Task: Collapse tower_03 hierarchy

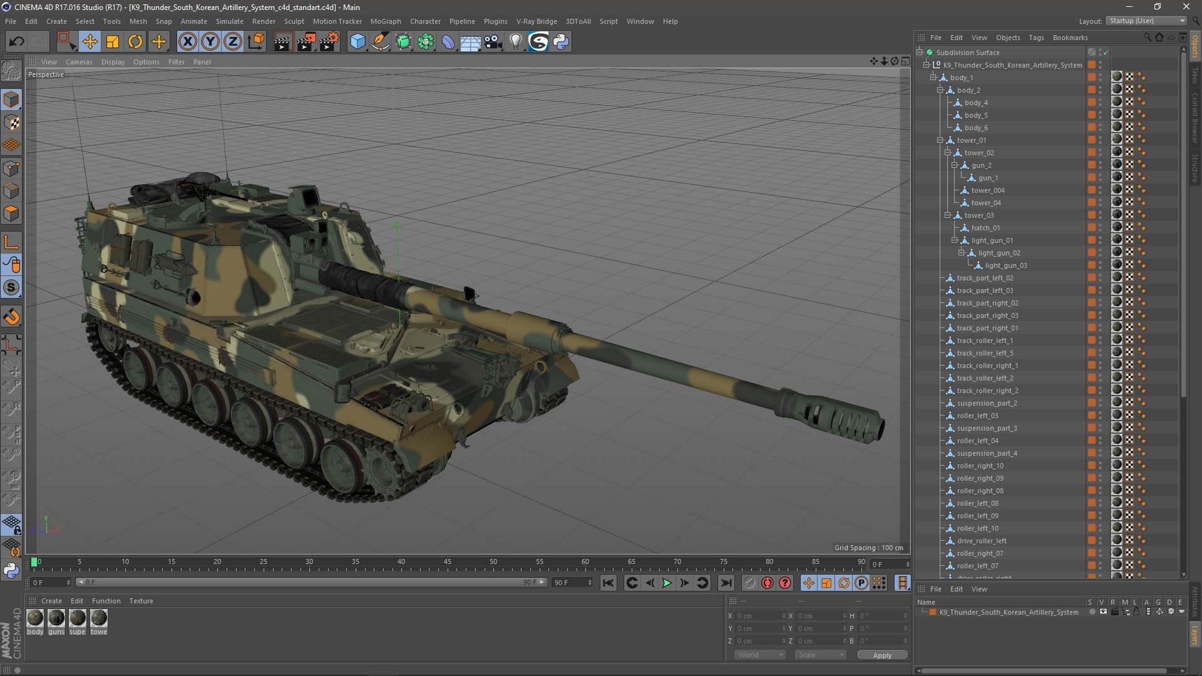Action: click(x=948, y=215)
